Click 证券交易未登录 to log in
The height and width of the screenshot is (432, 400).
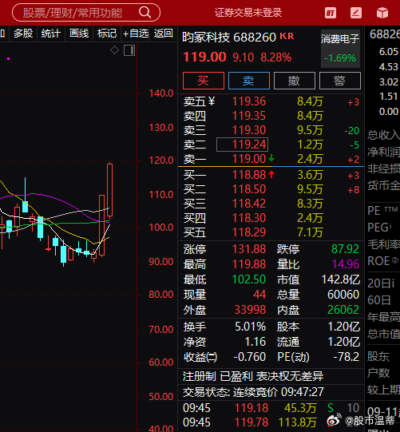[248, 13]
